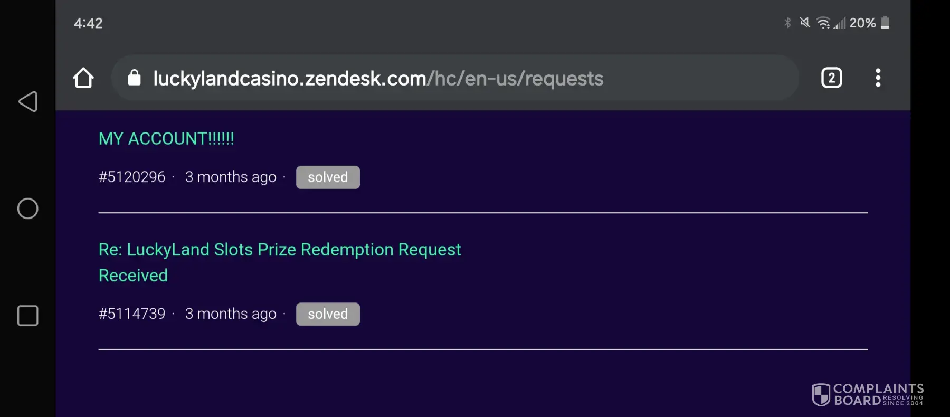The image size is (950, 417).
Task: Open the tab switcher showing 2 tabs
Action: (831, 78)
